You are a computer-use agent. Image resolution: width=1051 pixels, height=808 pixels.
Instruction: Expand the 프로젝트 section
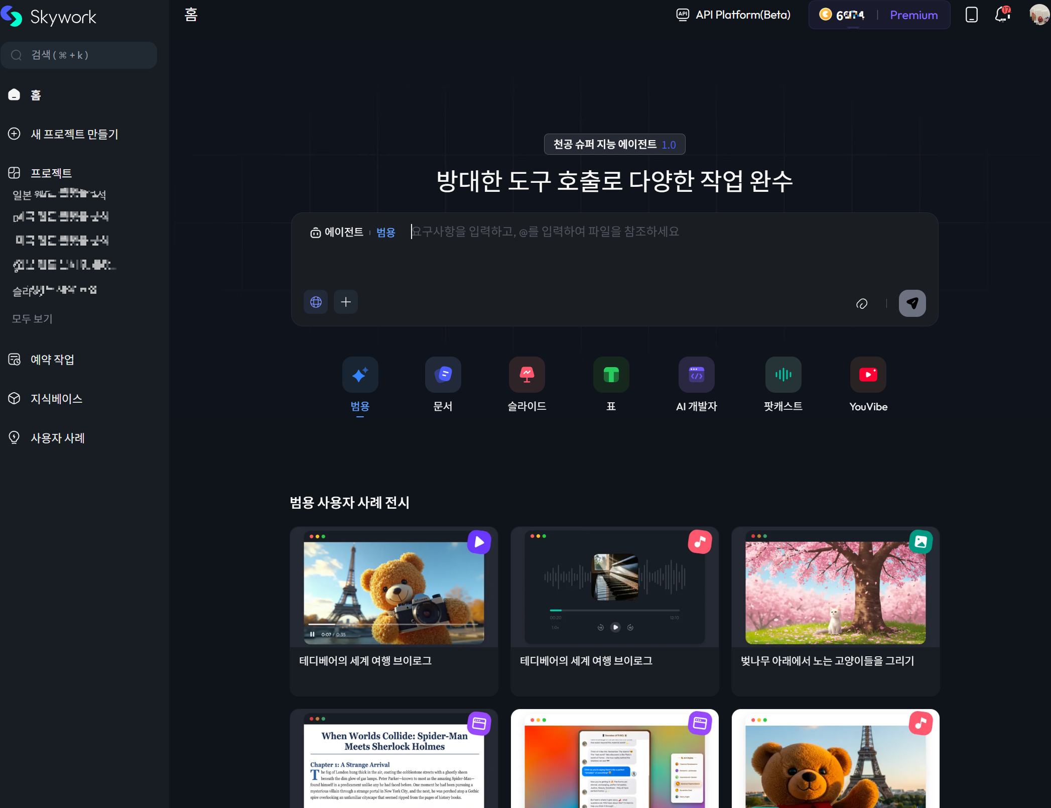coord(51,173)
